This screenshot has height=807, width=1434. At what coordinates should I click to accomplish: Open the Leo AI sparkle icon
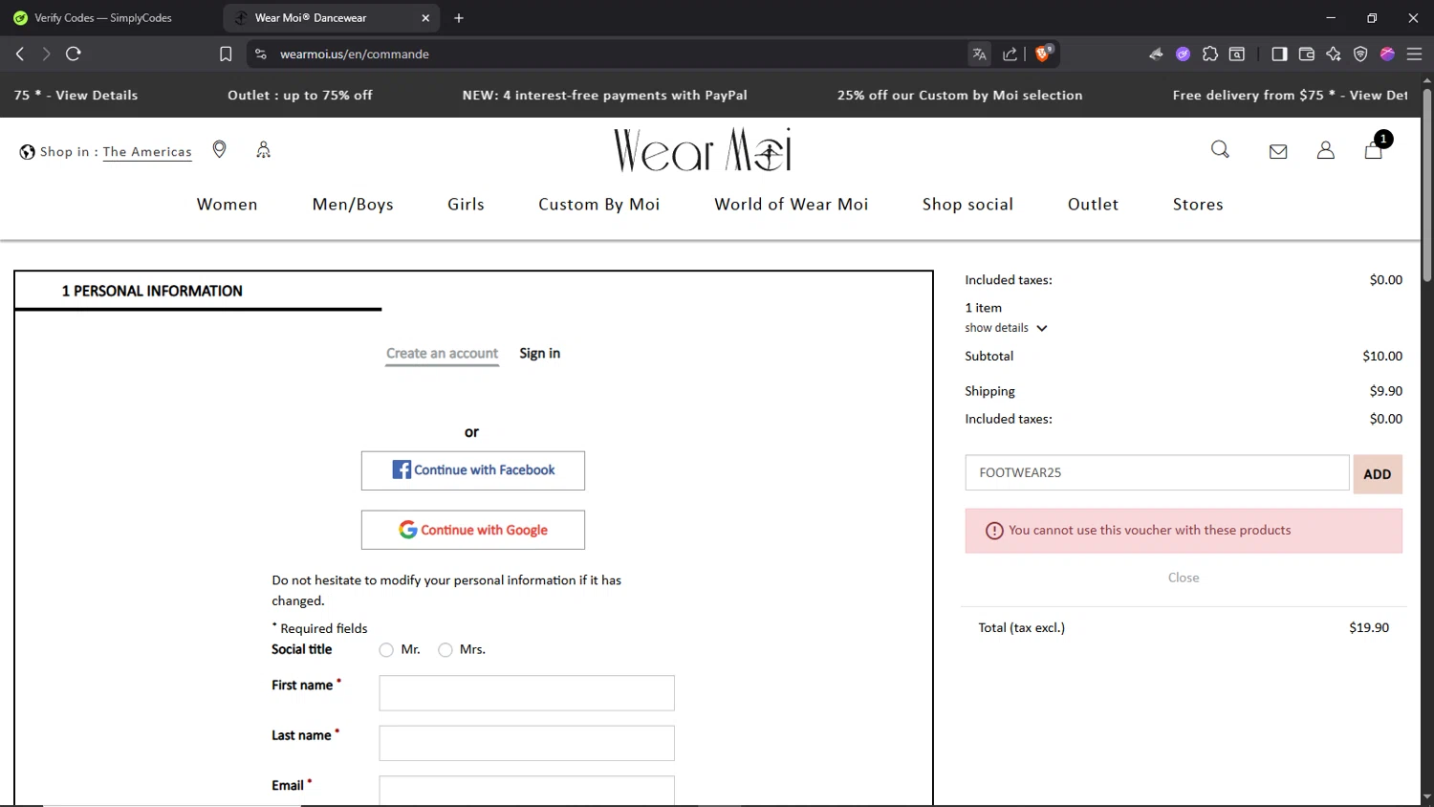point(1334,55)
